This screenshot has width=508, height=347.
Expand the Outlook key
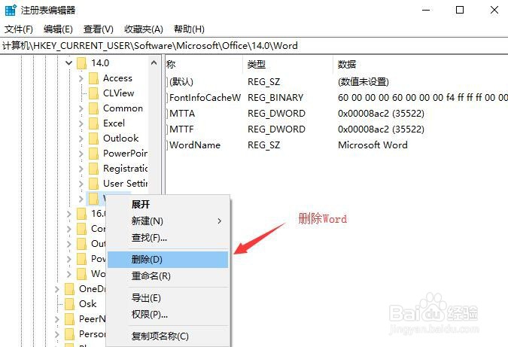click(x=81, y=138)
